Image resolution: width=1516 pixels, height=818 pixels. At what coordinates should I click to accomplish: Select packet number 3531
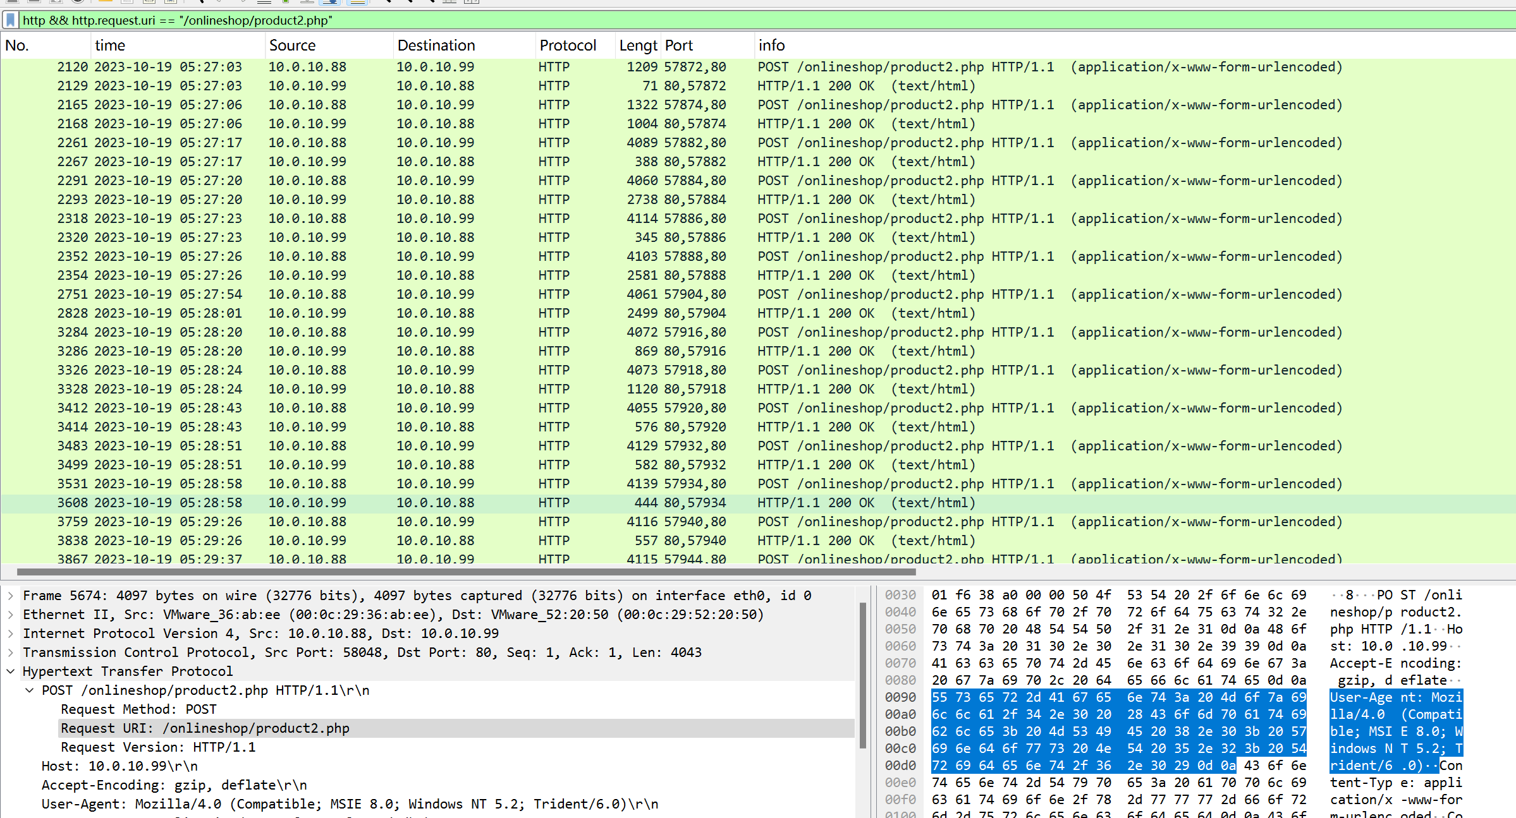tap(758, 484)
